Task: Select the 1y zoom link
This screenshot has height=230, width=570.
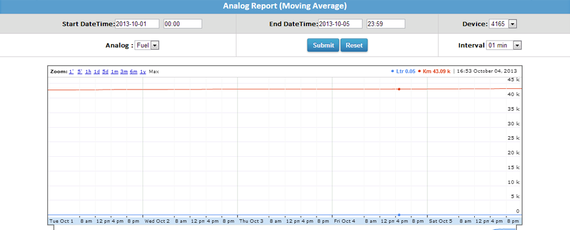Action: (143, 71)
